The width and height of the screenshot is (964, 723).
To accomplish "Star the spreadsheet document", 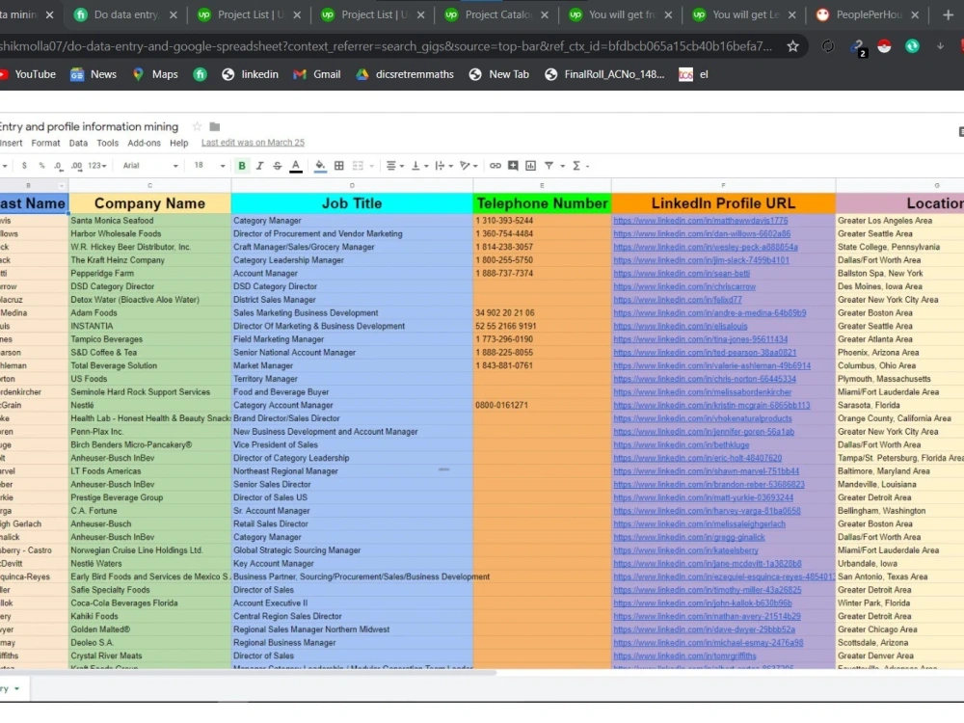I will click(197, 126).
